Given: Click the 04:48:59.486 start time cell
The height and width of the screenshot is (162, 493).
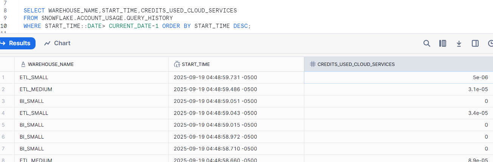Looking at the screenshot, I should click(236, 89).
